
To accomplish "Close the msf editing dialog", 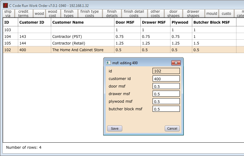I will tap(176, 63).
